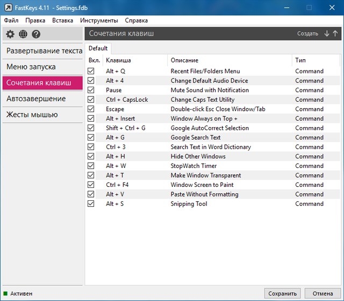Image resolution: width=344 pixels, height=301 pixels.
Task: Select the Google Search Text row
Action: point(196,137)
